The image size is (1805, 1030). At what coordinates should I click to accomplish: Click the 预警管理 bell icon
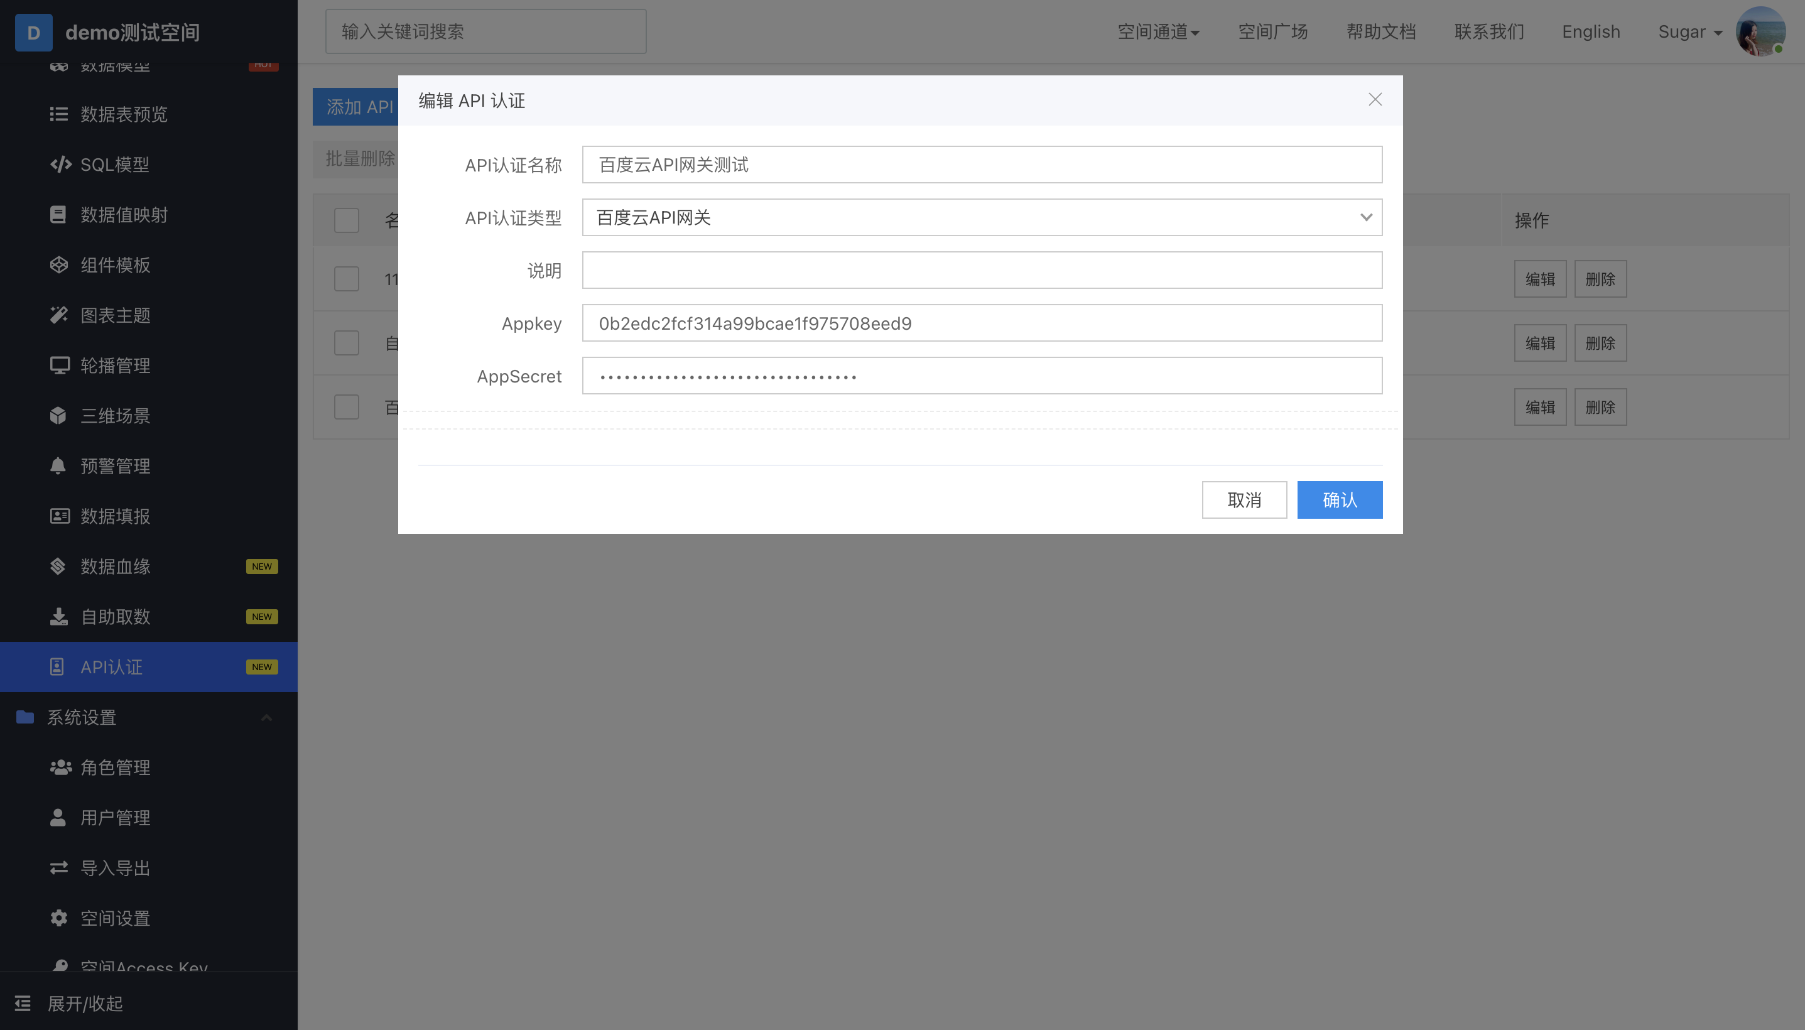(x=58, y=465)
